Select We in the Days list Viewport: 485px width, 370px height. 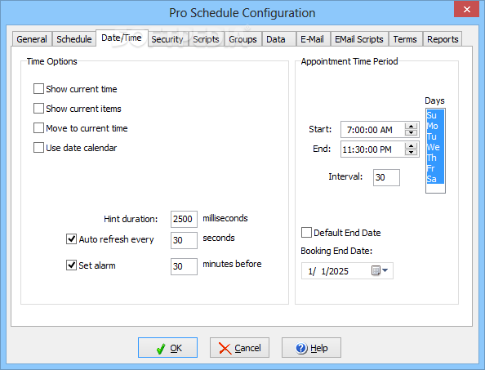435,147
